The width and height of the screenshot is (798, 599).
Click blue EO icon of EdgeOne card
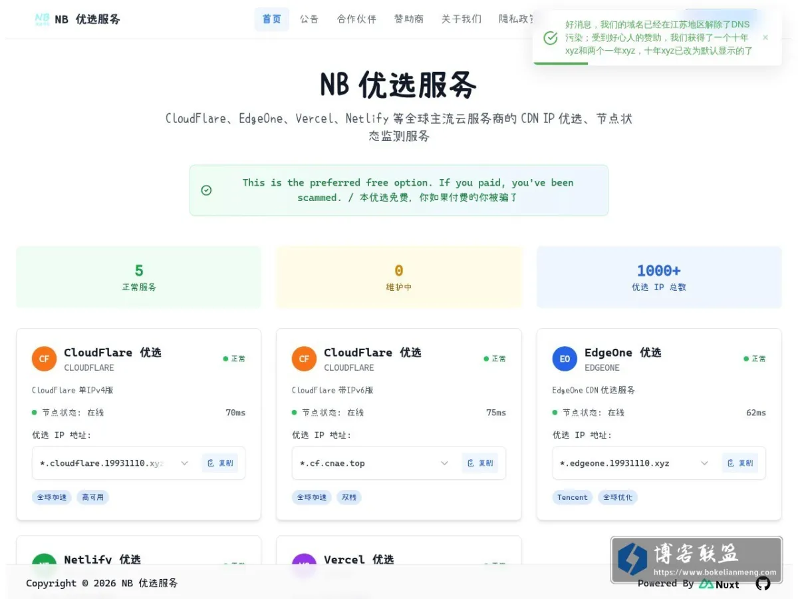click(x=565, y=359)
